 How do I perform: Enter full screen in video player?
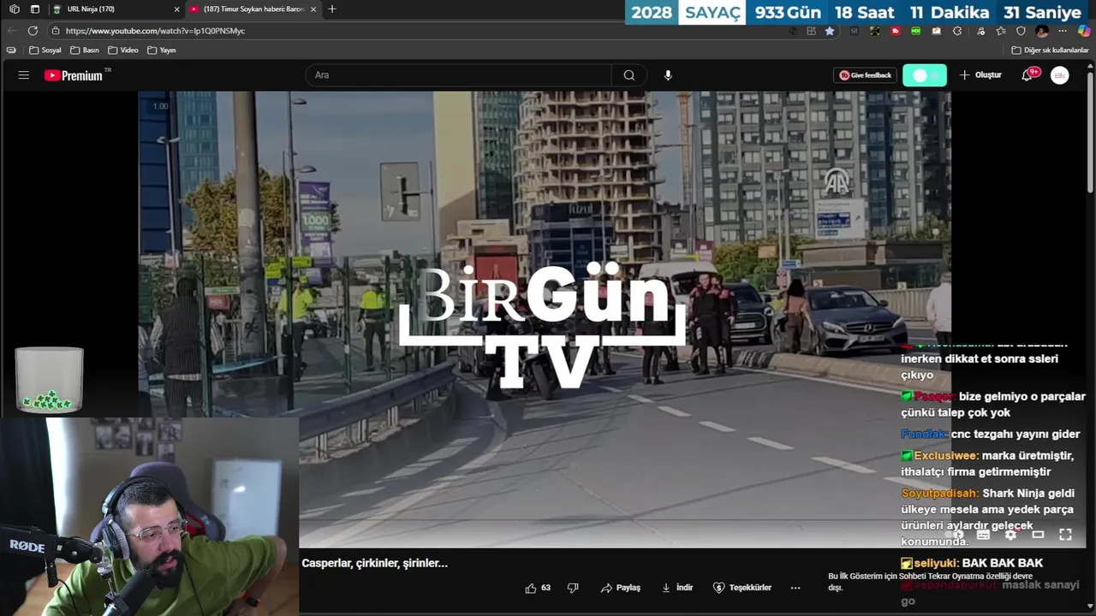[x=1065, y=535]
